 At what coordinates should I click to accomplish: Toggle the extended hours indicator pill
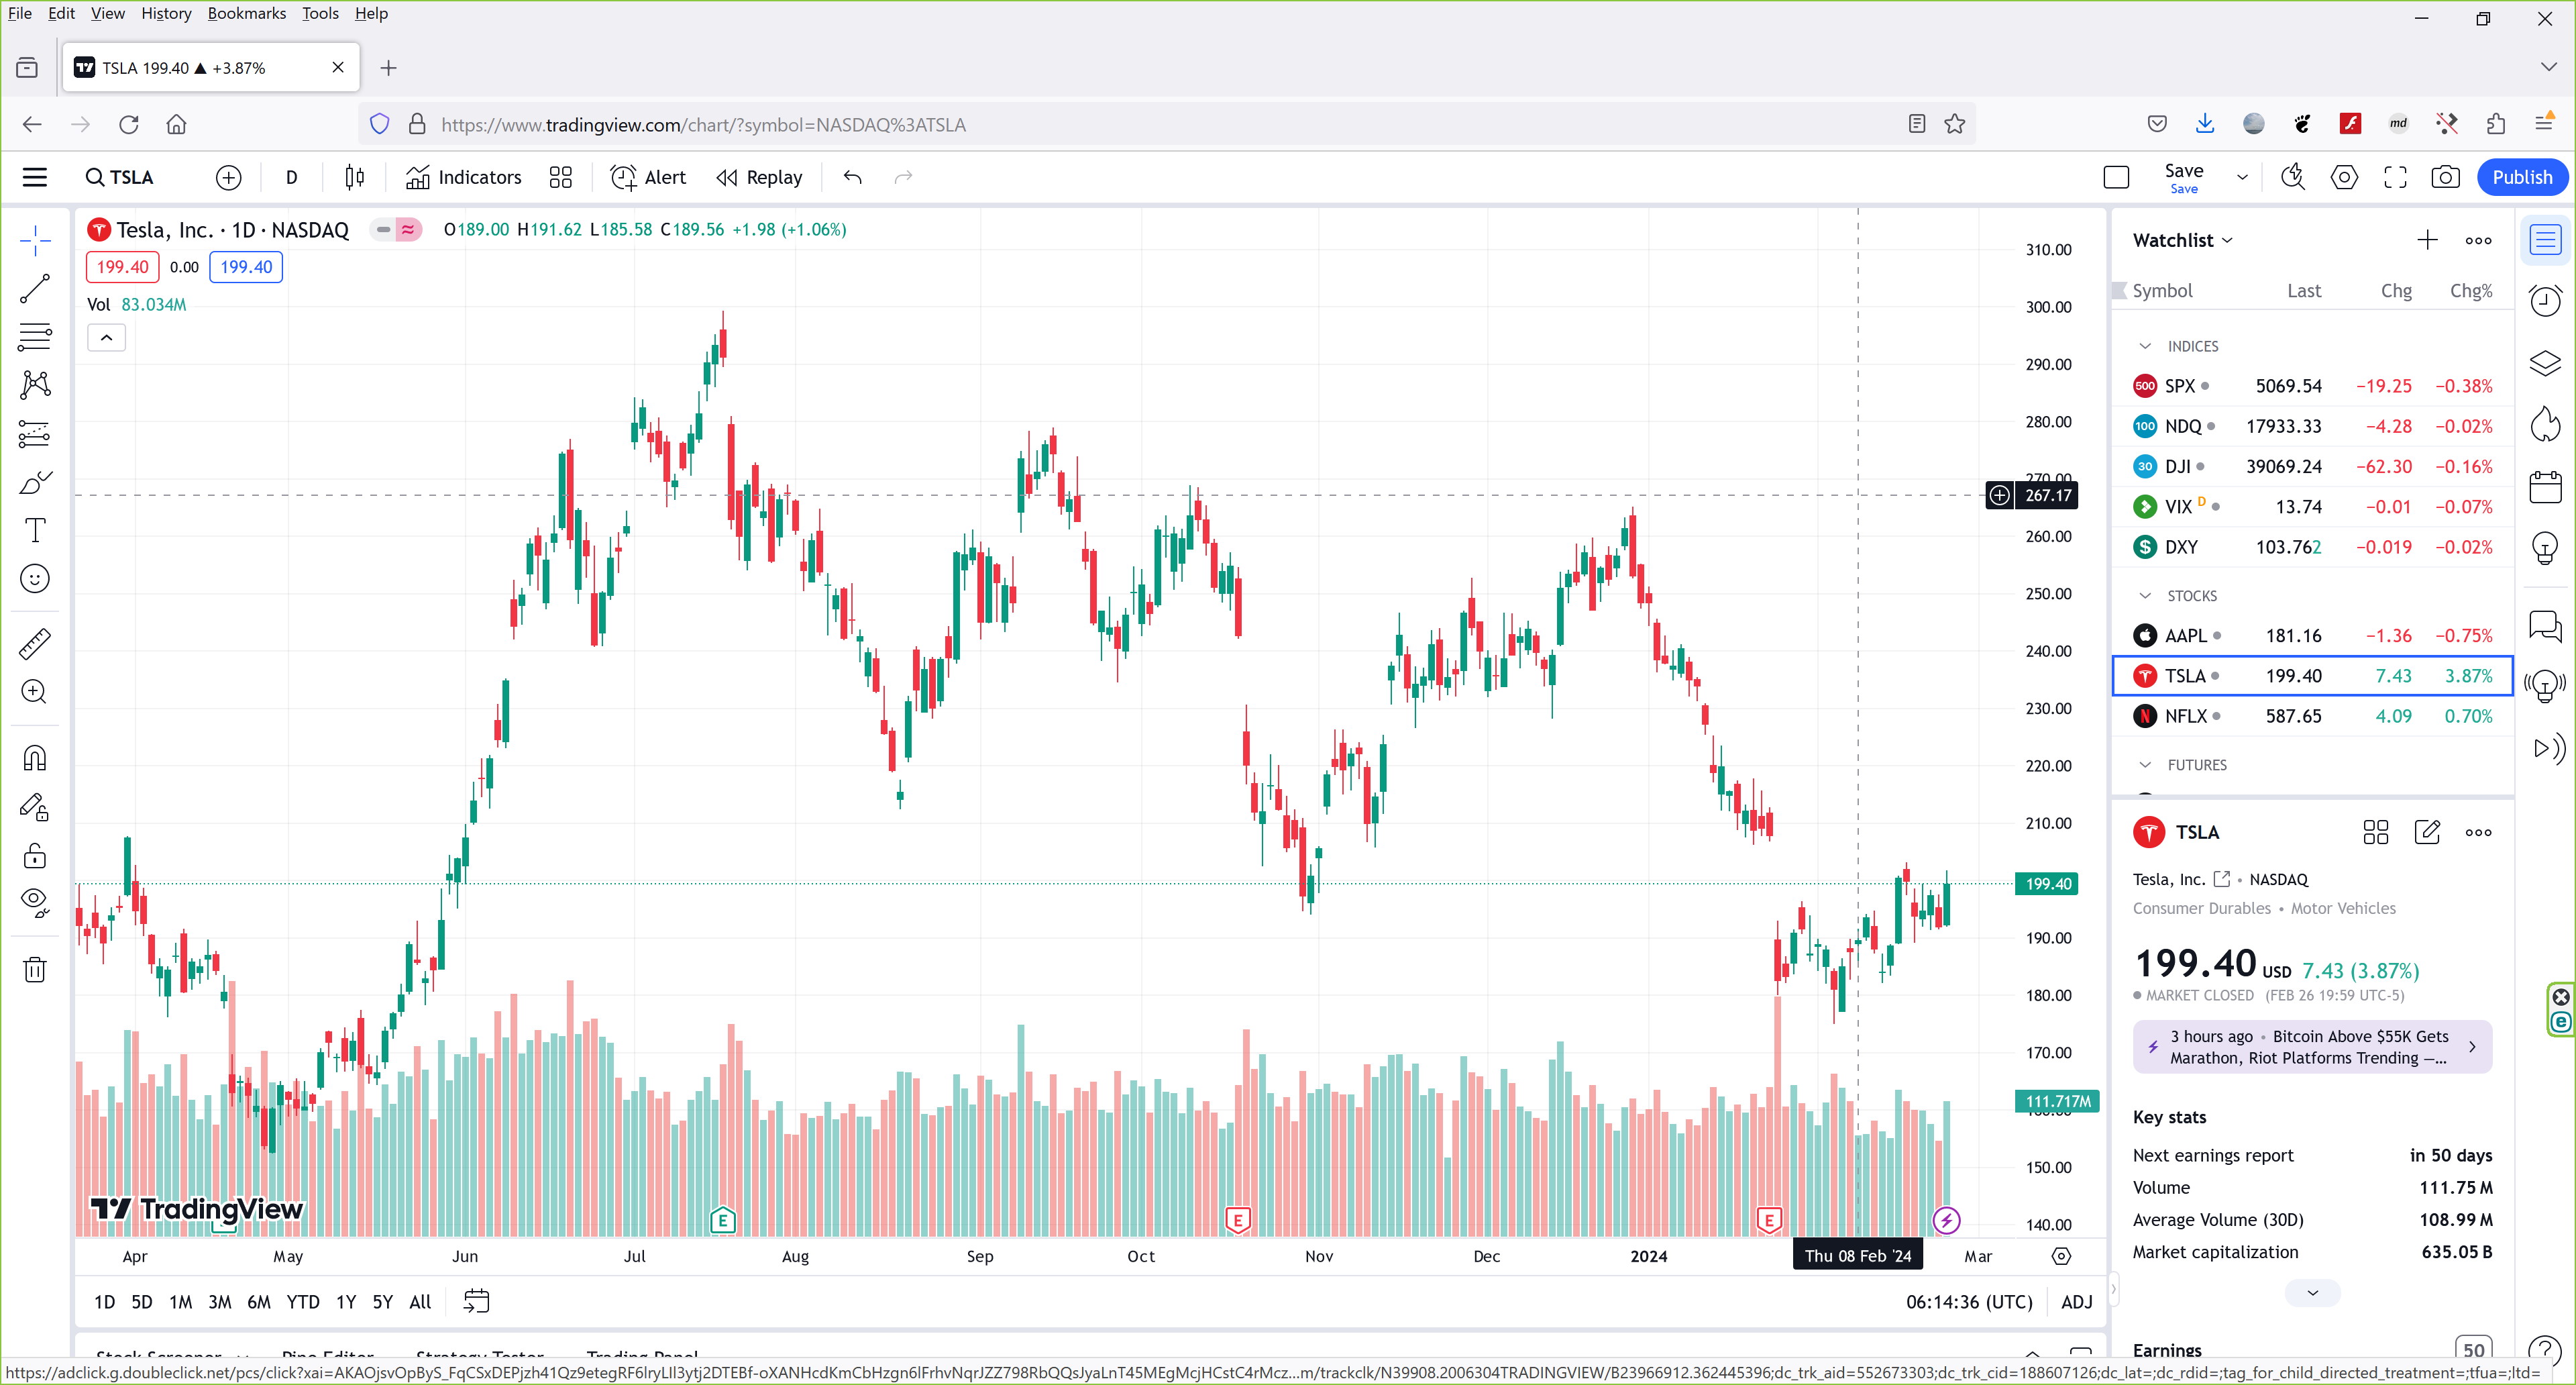[x=396, y=230]
